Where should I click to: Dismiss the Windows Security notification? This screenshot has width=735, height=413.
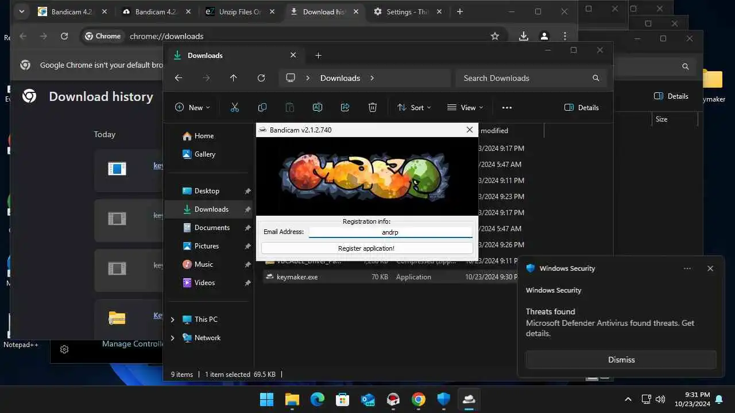tap(621, 360)
